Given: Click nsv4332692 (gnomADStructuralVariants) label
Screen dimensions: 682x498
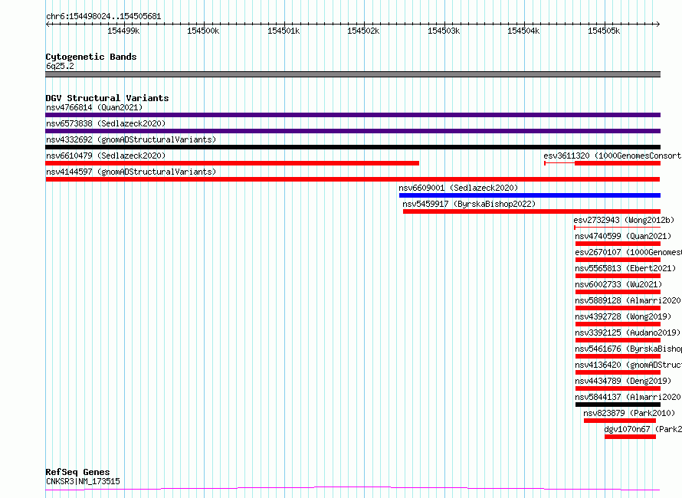Looking at the screenshot, I should click(x=131, y=139).
